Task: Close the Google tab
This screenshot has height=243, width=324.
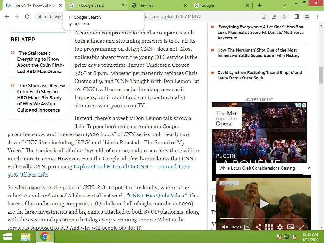Action: [247, 5]
